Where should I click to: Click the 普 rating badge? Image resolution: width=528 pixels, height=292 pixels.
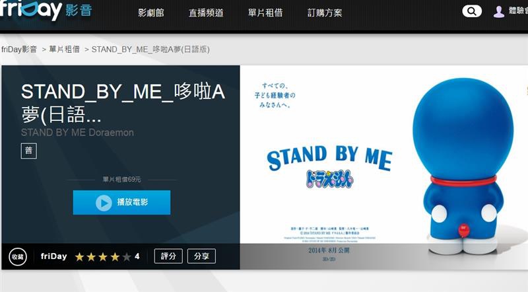pyautogui.click(x=28, y=151)
